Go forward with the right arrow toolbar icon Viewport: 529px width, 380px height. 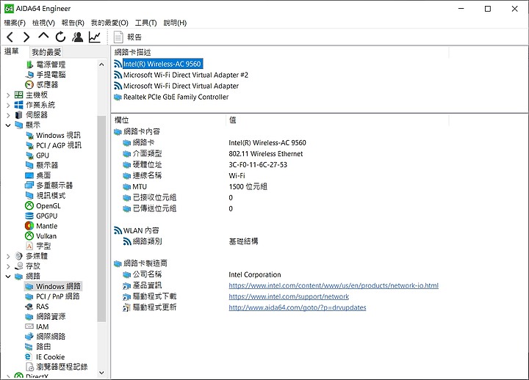click(26, 37)
